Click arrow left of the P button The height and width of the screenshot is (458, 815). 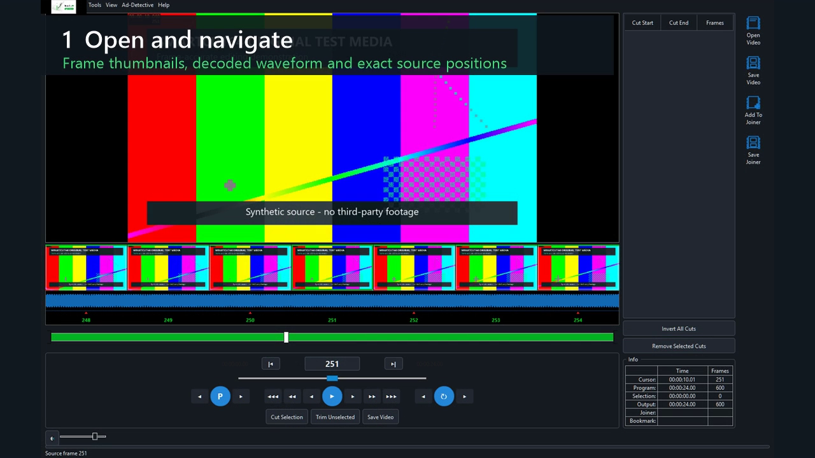click(200, 396)
